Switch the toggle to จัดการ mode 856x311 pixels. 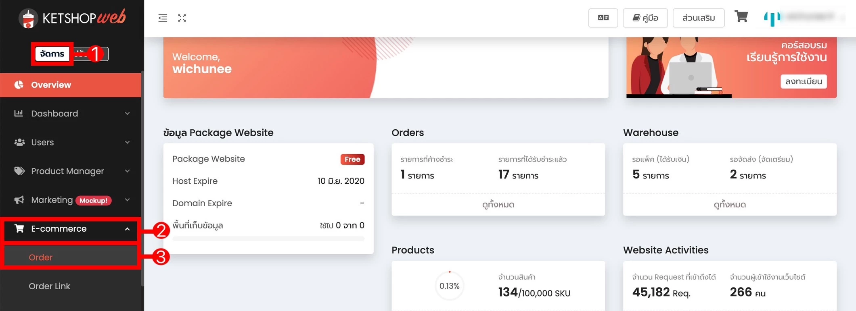click(52, 54)
